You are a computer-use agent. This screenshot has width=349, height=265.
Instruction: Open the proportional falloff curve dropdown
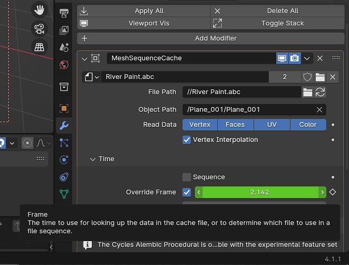(43, 143)
